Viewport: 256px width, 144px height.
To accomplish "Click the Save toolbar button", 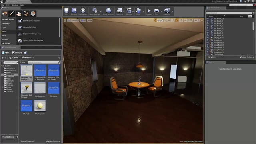I will 66,12.
